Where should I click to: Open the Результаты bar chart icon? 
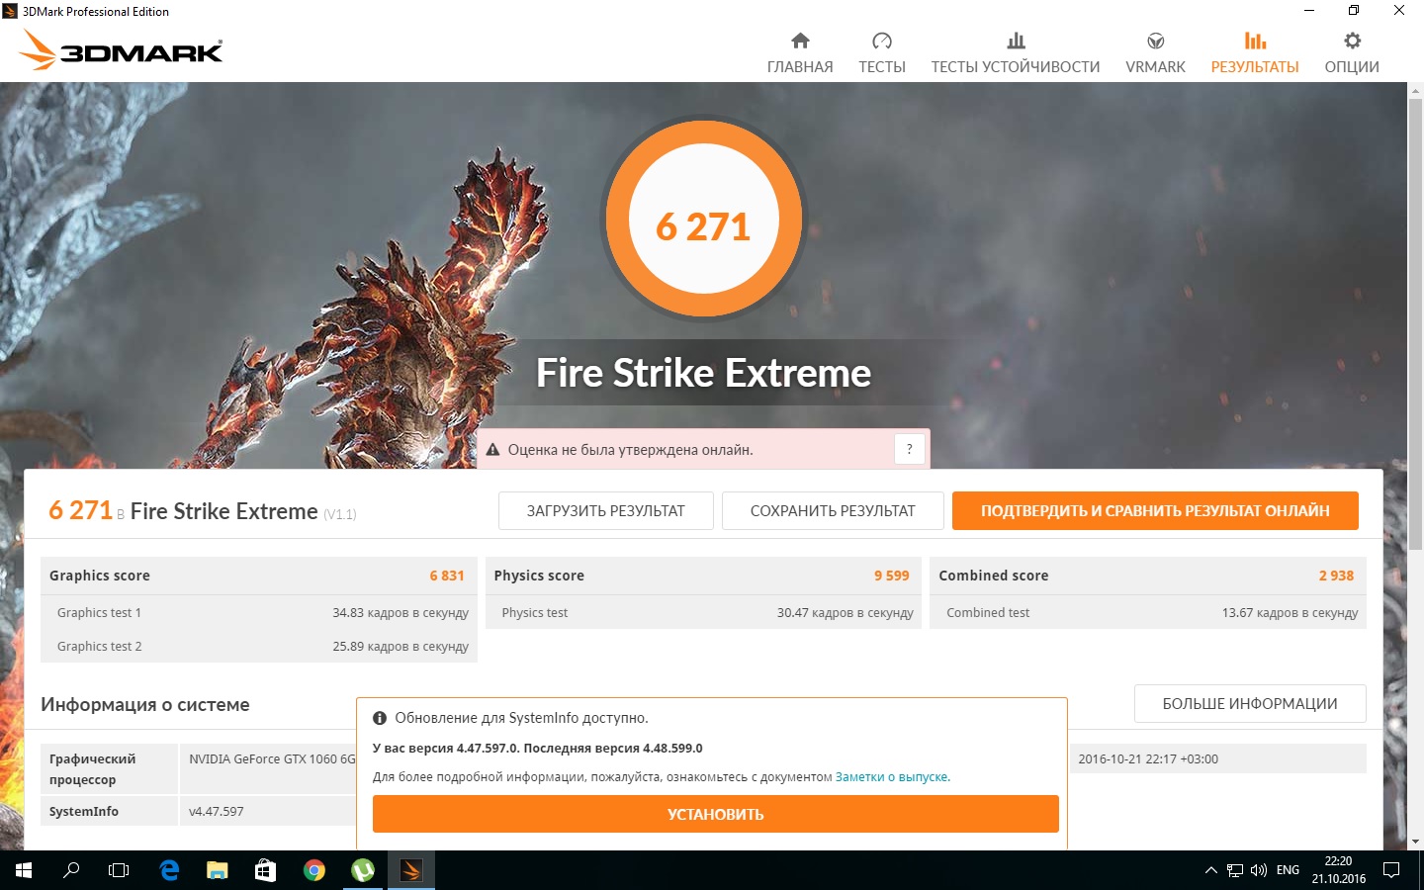1255,41
